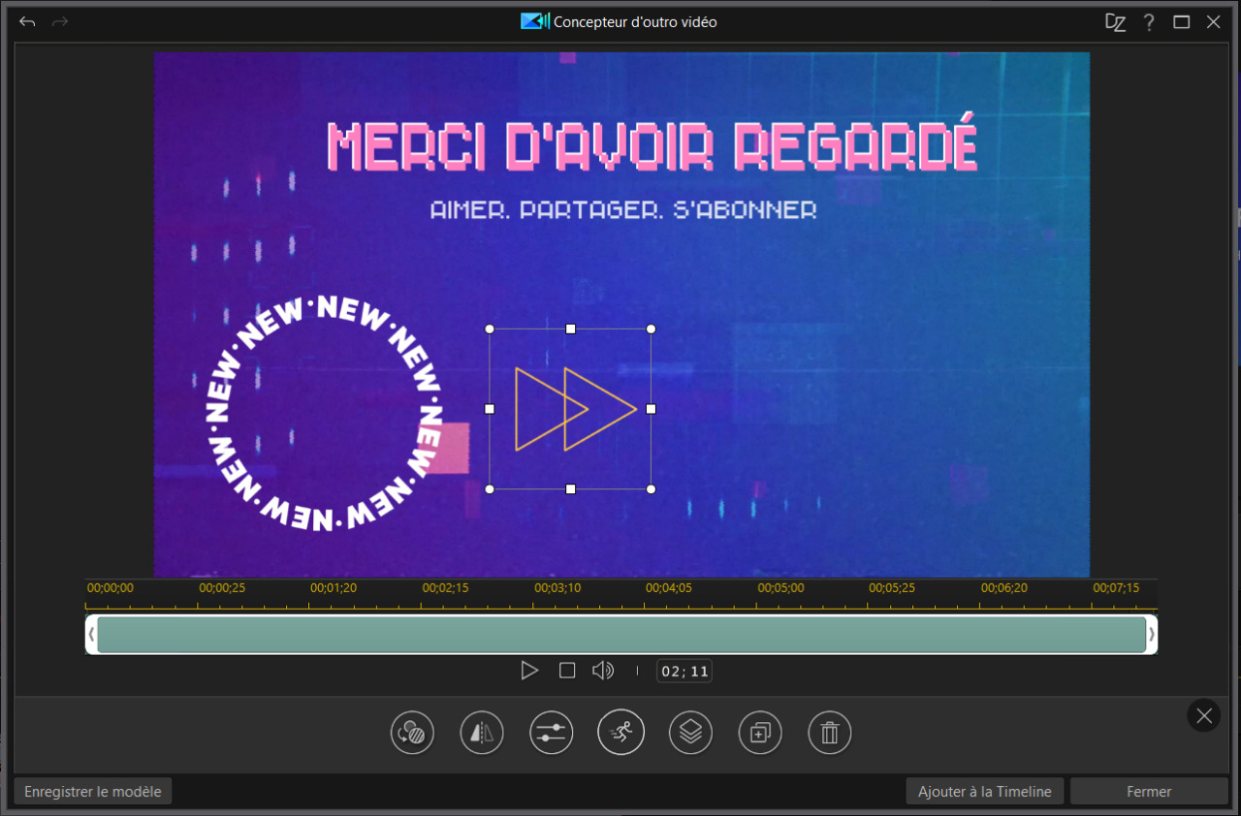1241x816 pixels.
Task: Click the DZ display icon in the titlebar
Action: (x=1115, y=21)
